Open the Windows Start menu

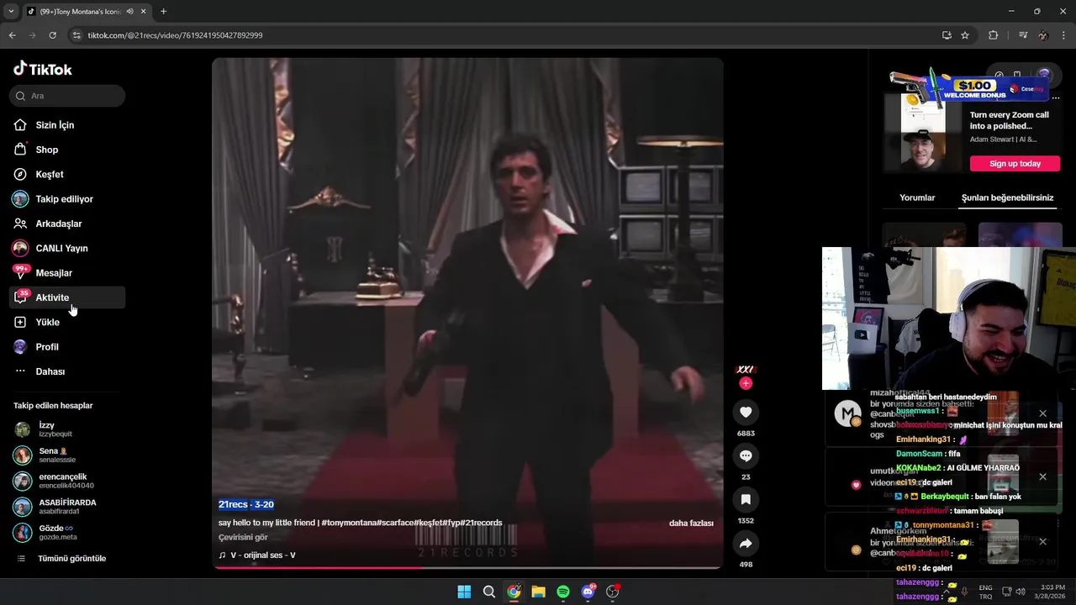tap(464, 592)
